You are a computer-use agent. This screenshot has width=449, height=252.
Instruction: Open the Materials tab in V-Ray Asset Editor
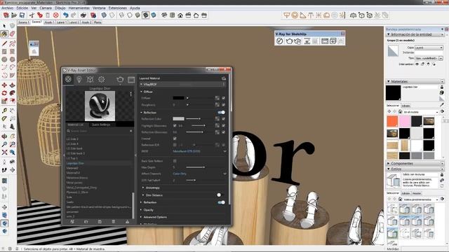(68, 79)
